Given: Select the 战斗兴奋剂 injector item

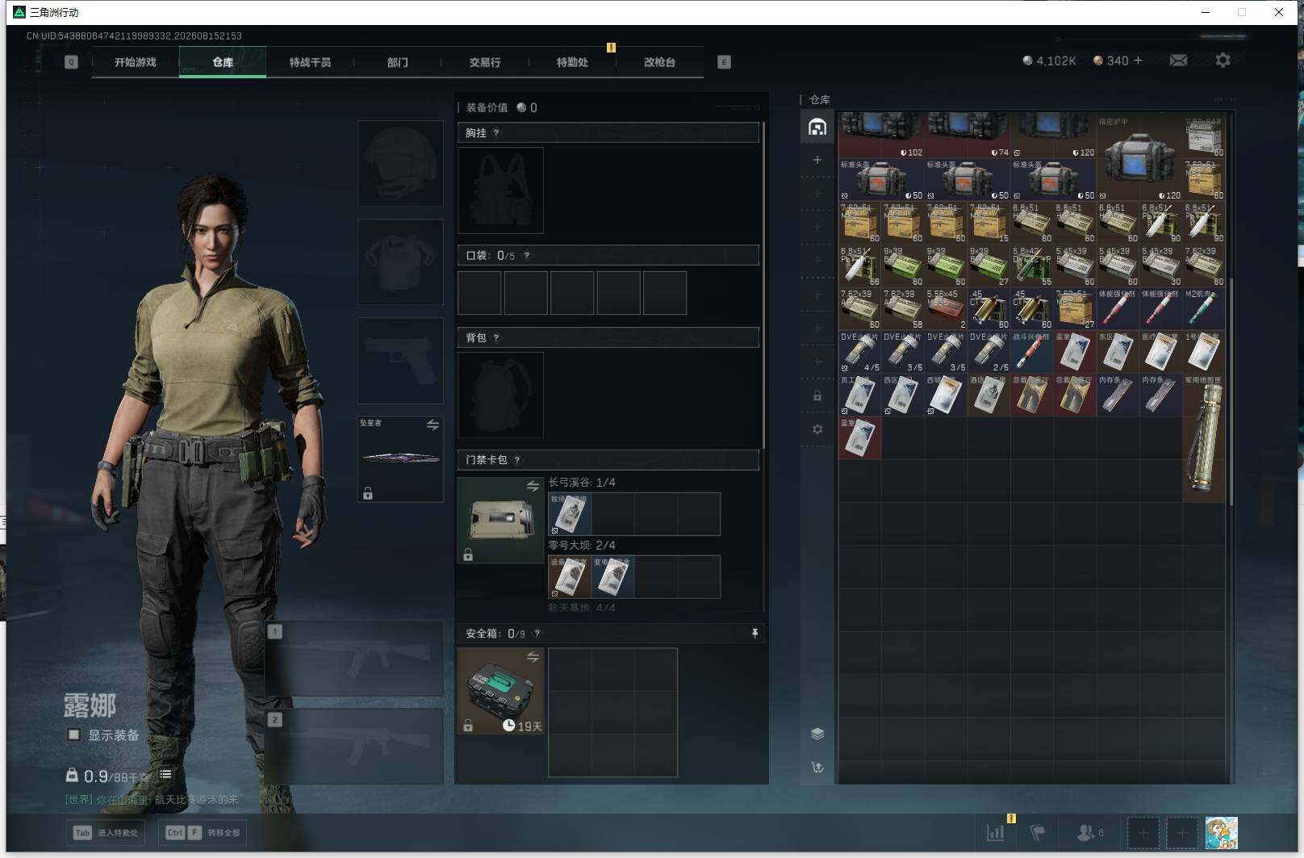Looking at the screenshot, I should coord(1031,351).
